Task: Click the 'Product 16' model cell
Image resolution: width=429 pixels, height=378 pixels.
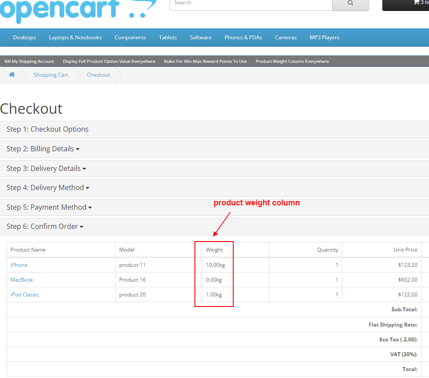Action: 133,280
